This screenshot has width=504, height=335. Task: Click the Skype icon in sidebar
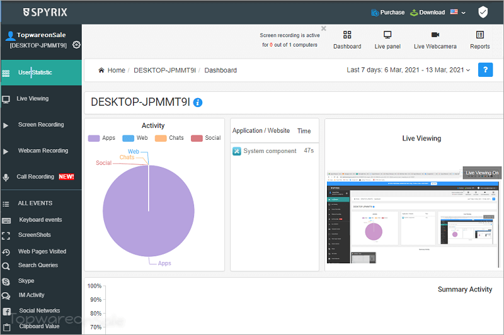(x=6, y=281)
